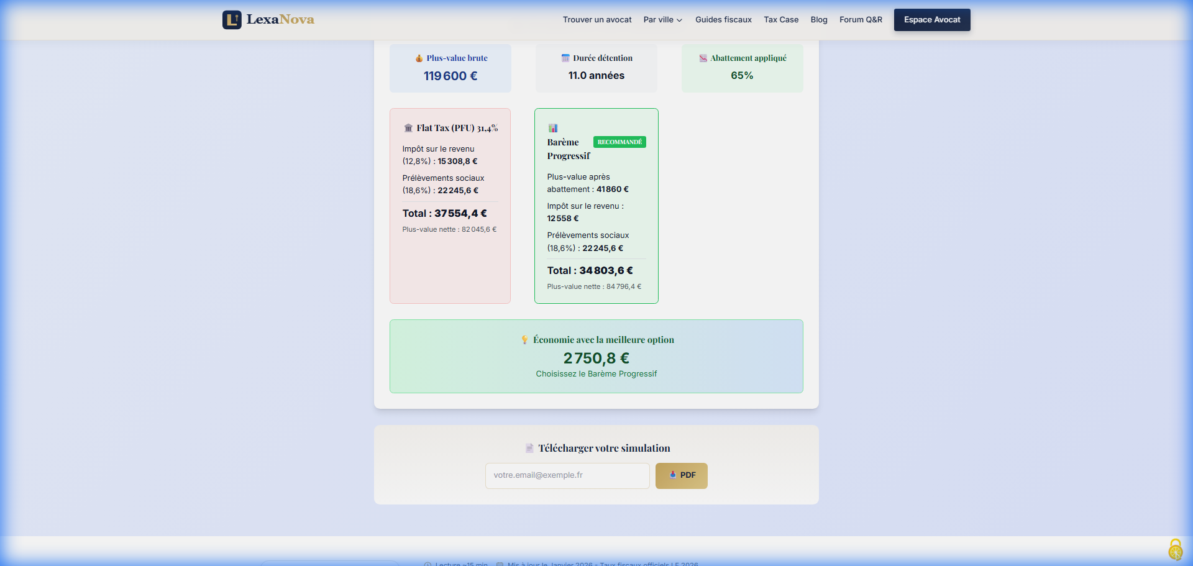Click the gold padlock icon in bottom corner
The image size is (1193, 566).
(x=1175, y=550)
